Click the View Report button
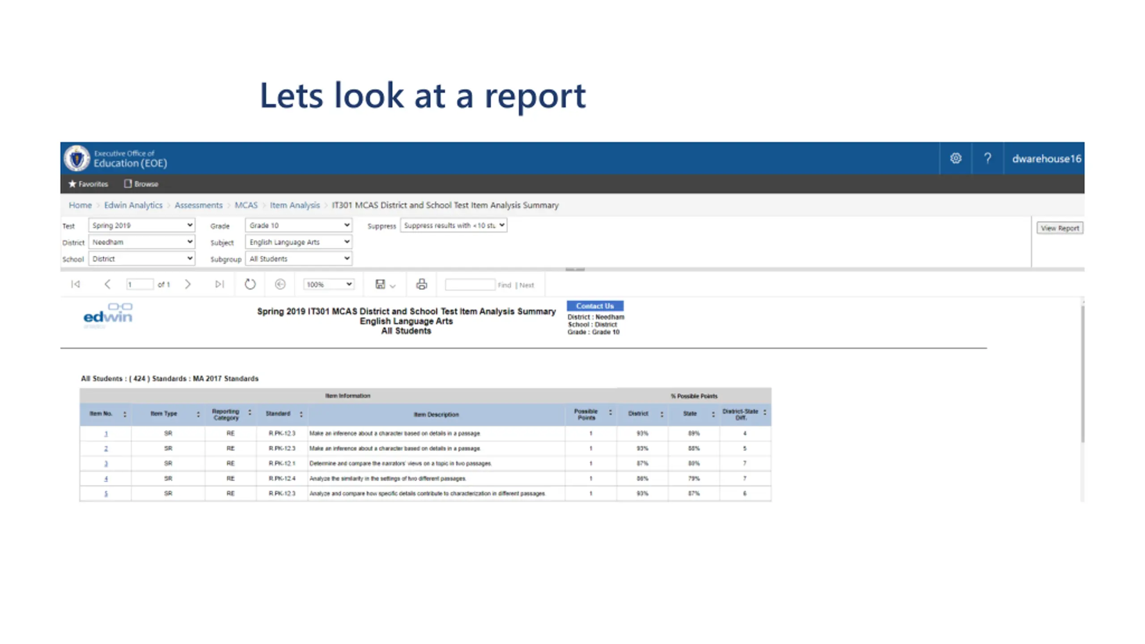Screen dimensions: 1145x644 [1060, 228]
